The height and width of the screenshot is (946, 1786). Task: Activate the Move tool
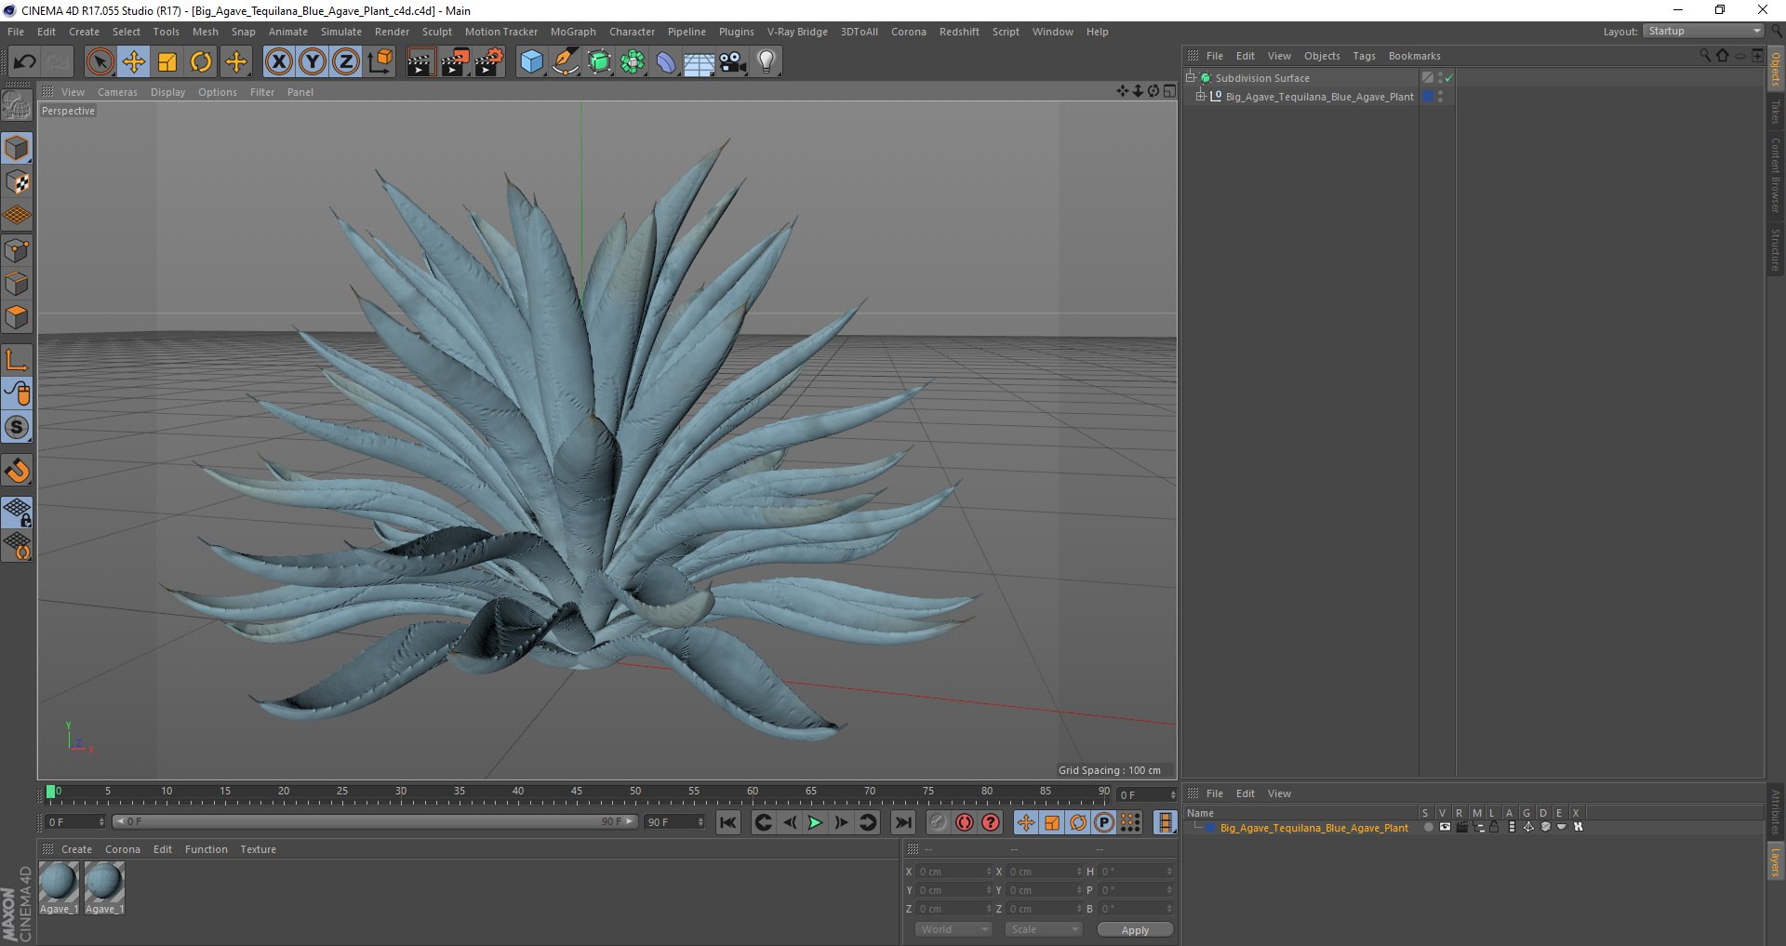(133, 62)
